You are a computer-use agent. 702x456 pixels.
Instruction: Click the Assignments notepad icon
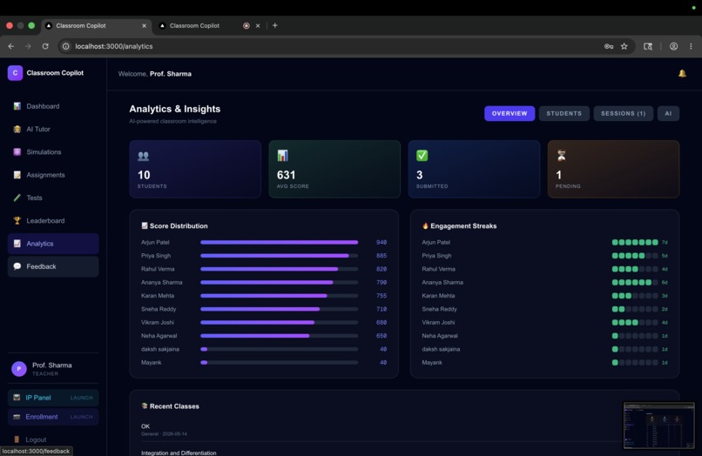[x=17, y=175]
